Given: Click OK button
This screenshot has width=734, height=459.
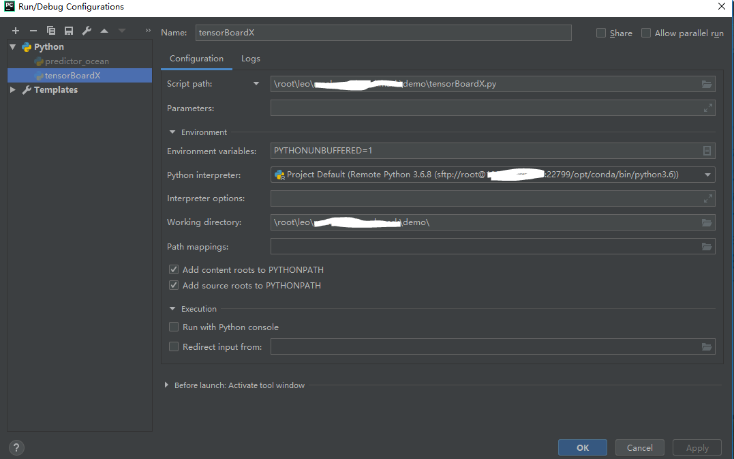Looking at the screenshot, I should pos(582,448).
